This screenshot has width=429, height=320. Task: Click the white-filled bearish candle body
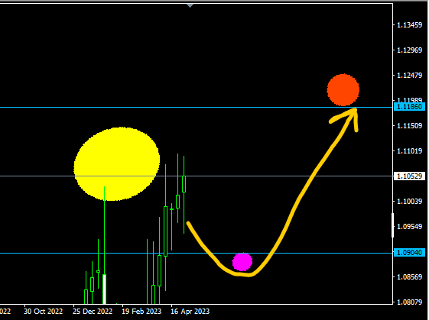pyautogui.click(x=104, y=289)
